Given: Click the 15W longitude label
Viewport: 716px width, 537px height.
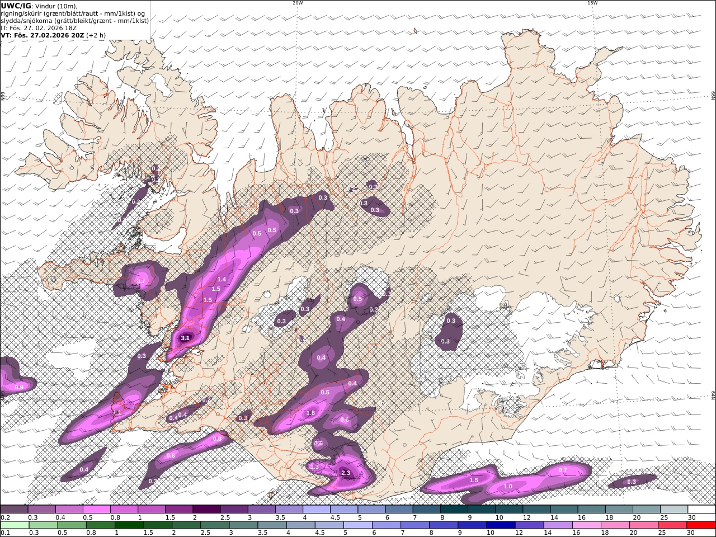Looking at the screenshot, I should [x=592, y=3].
